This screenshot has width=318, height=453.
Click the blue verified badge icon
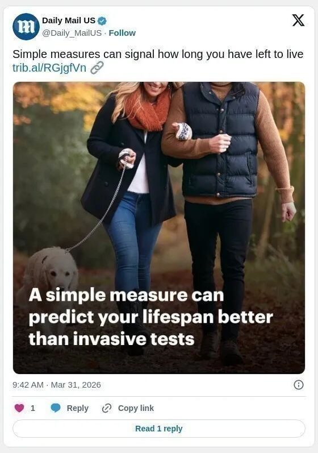(x=102, y=21)
